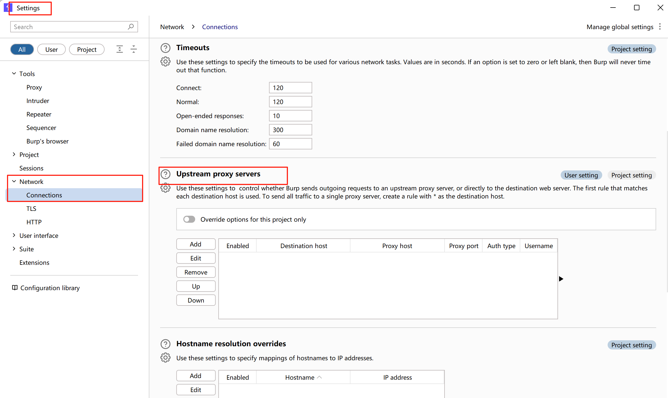The width and height of the screenshot is (668, 398).
Task: Toggle Override options for this project only
Action: coord(189,219)
